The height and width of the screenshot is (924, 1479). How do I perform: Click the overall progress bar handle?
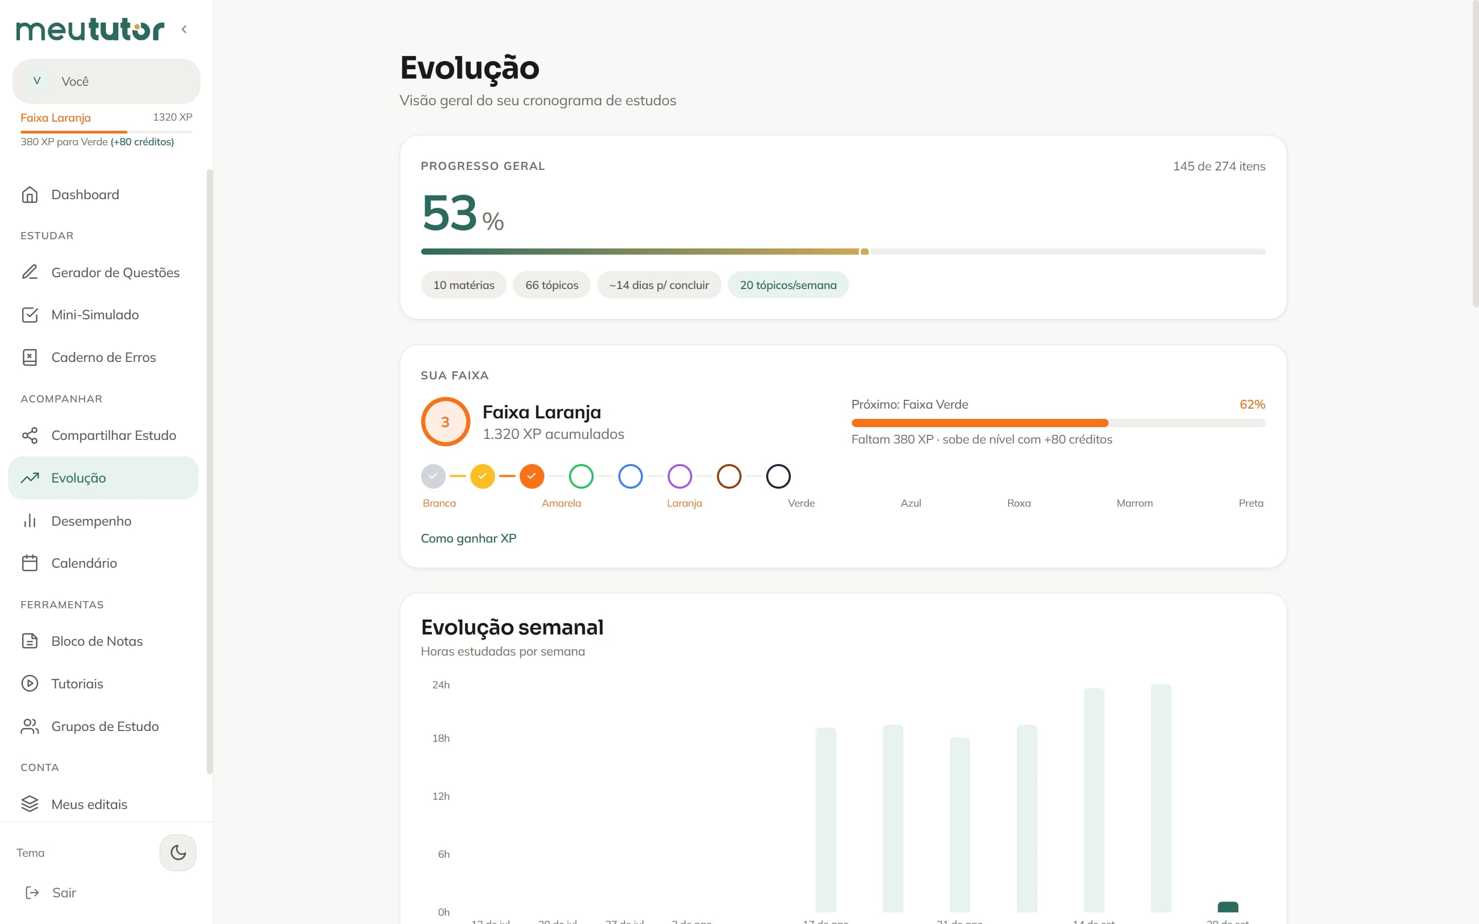[865, 252]
